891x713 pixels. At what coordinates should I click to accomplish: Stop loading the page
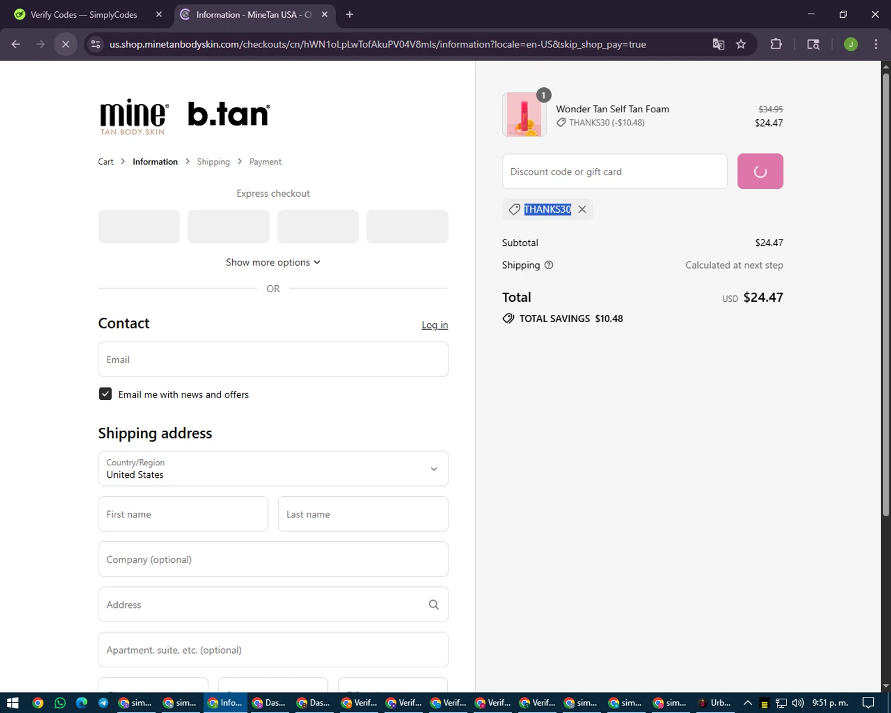coord(66,44)
